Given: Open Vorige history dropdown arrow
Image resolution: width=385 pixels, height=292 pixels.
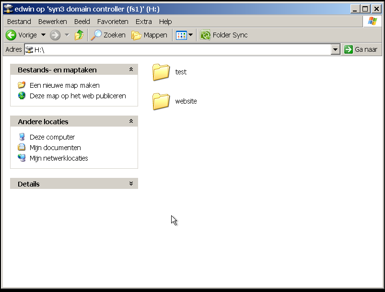Looking at the screenshot, I should 43,35.
